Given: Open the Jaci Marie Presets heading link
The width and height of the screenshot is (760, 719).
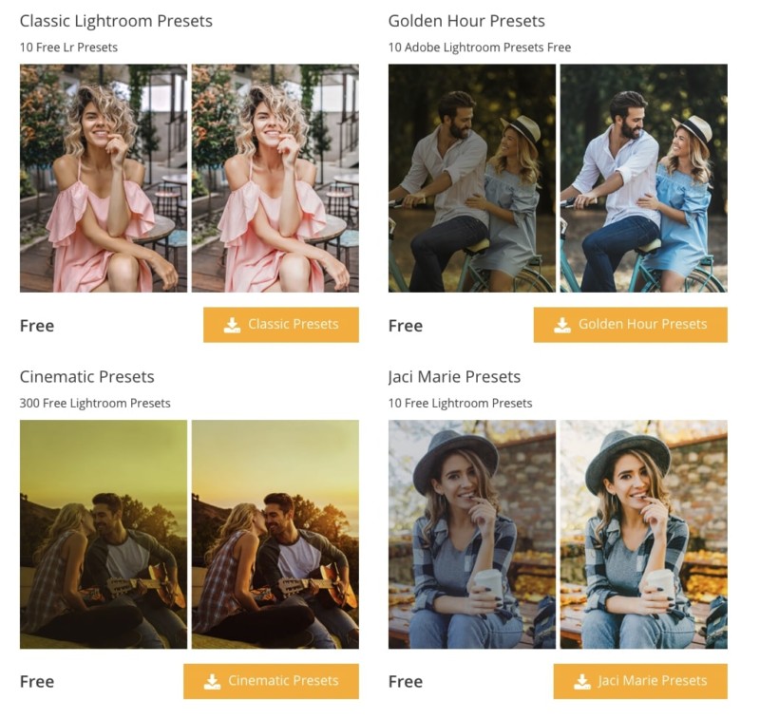Looking at the screenshot, I should pos(453,377).
